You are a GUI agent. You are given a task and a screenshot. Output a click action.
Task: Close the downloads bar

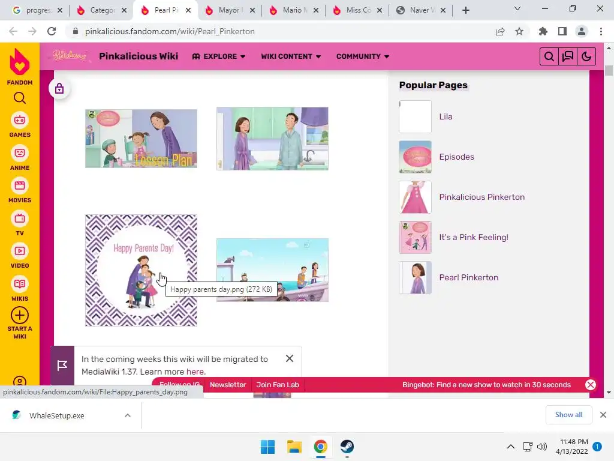coord(603,415)
